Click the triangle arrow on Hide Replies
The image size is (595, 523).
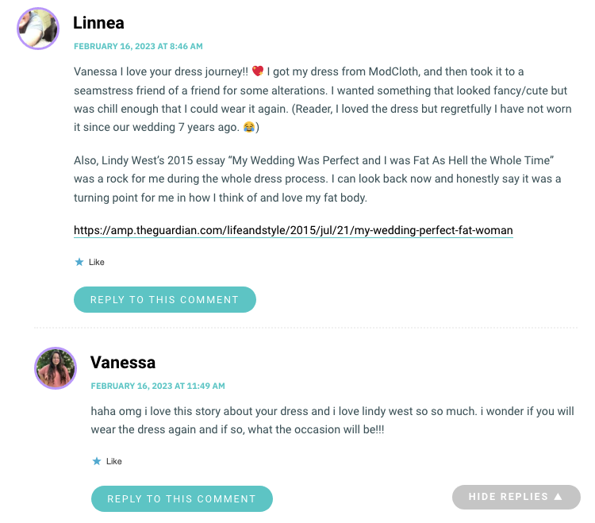pyautogui.click(x=558, y=497)
